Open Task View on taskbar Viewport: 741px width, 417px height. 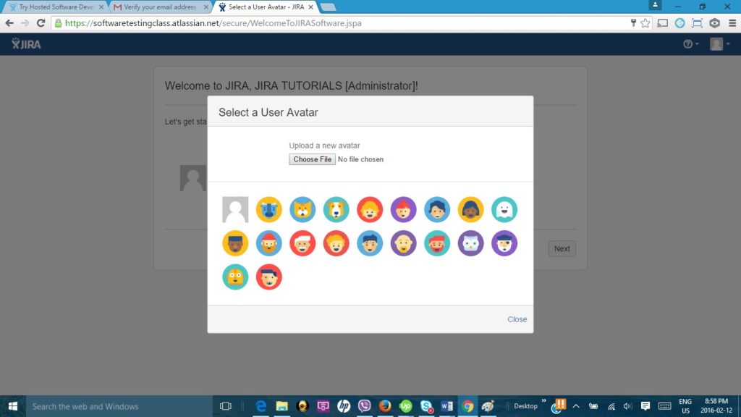[226, 406]
